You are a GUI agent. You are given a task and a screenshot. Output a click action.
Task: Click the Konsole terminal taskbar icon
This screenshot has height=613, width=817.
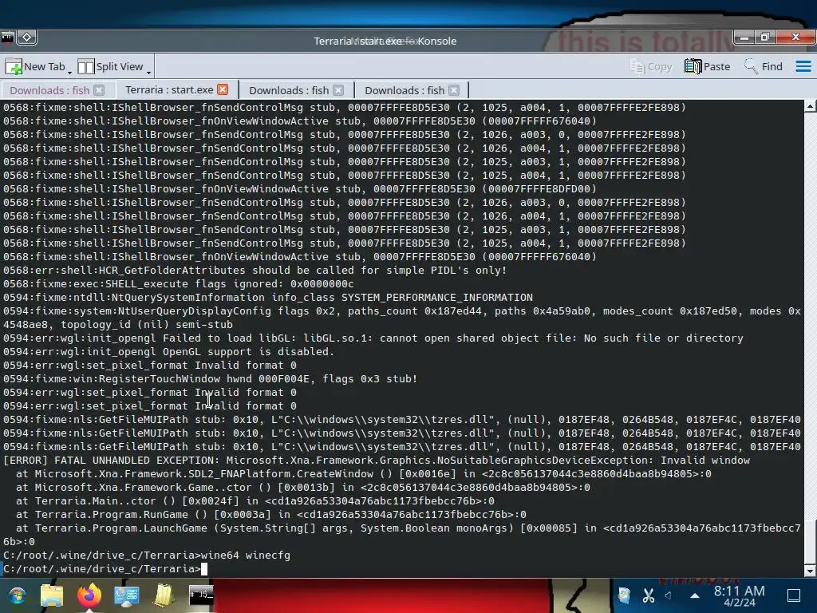200,594
